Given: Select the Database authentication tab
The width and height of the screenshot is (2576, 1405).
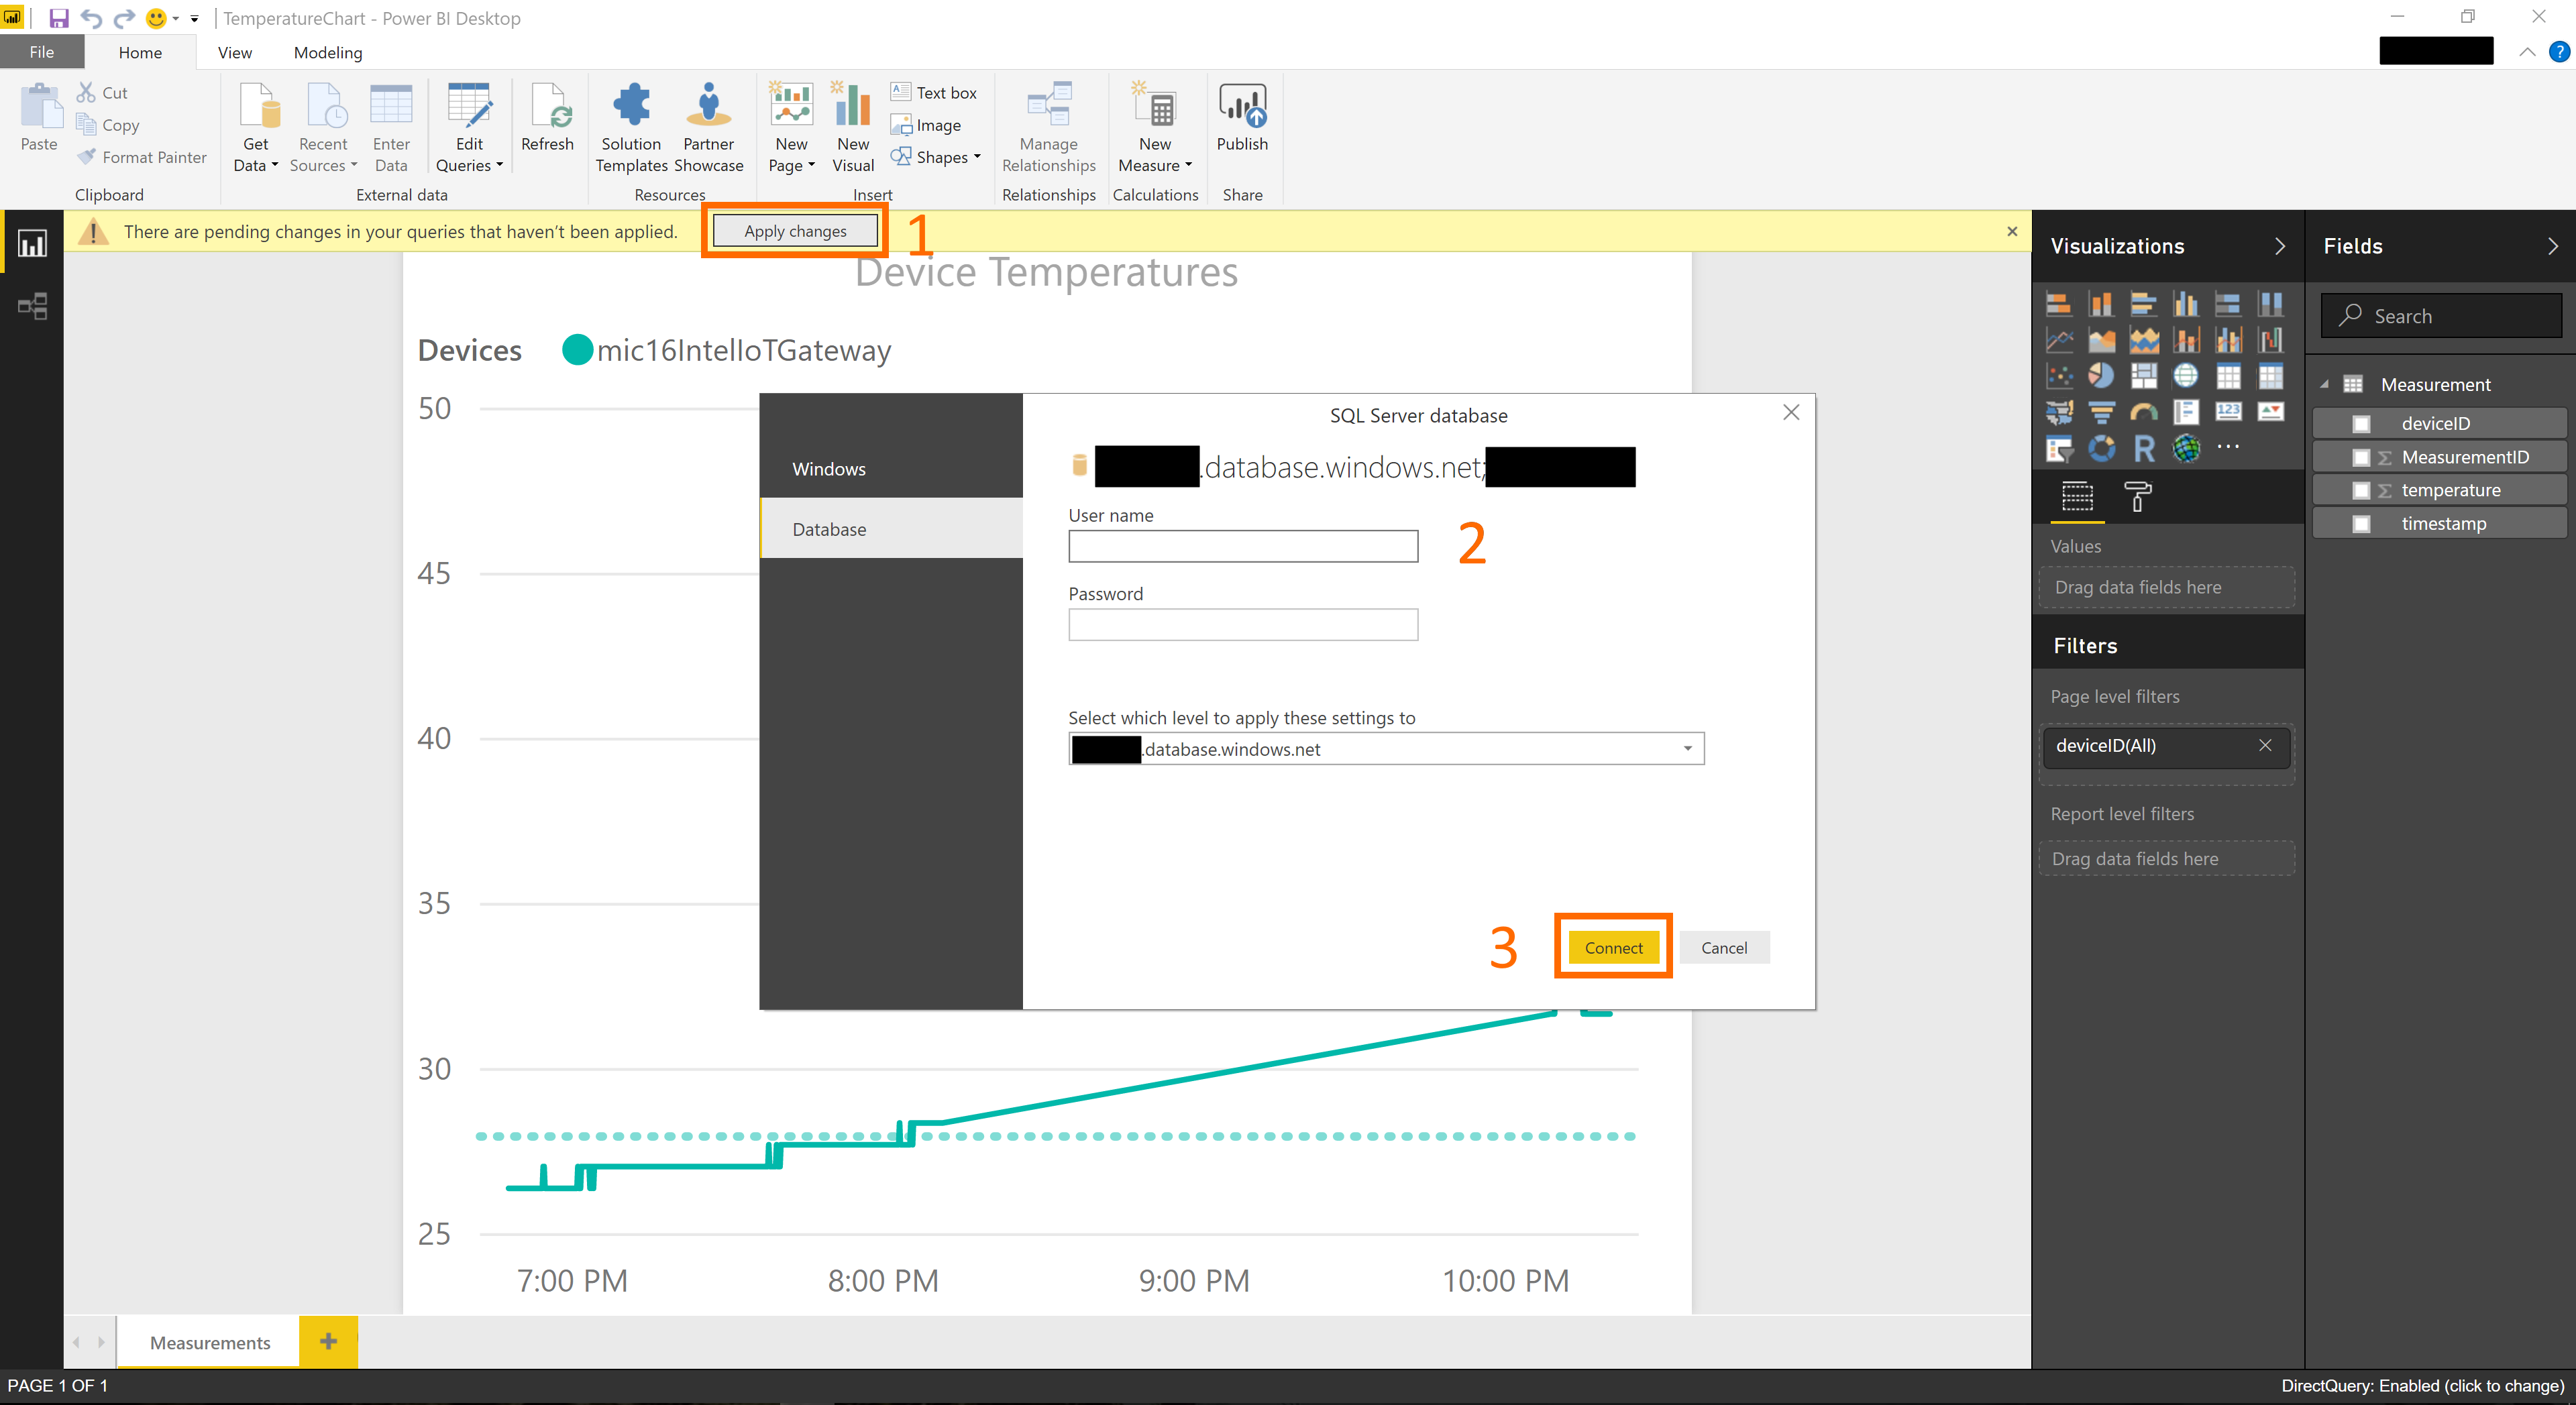Looking at the screenshot, I should tap(891, 529).
